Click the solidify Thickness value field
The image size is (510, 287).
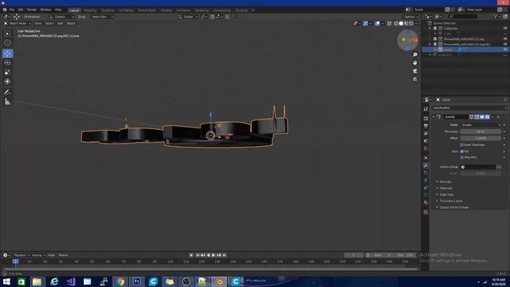click(x=481, y=132)
